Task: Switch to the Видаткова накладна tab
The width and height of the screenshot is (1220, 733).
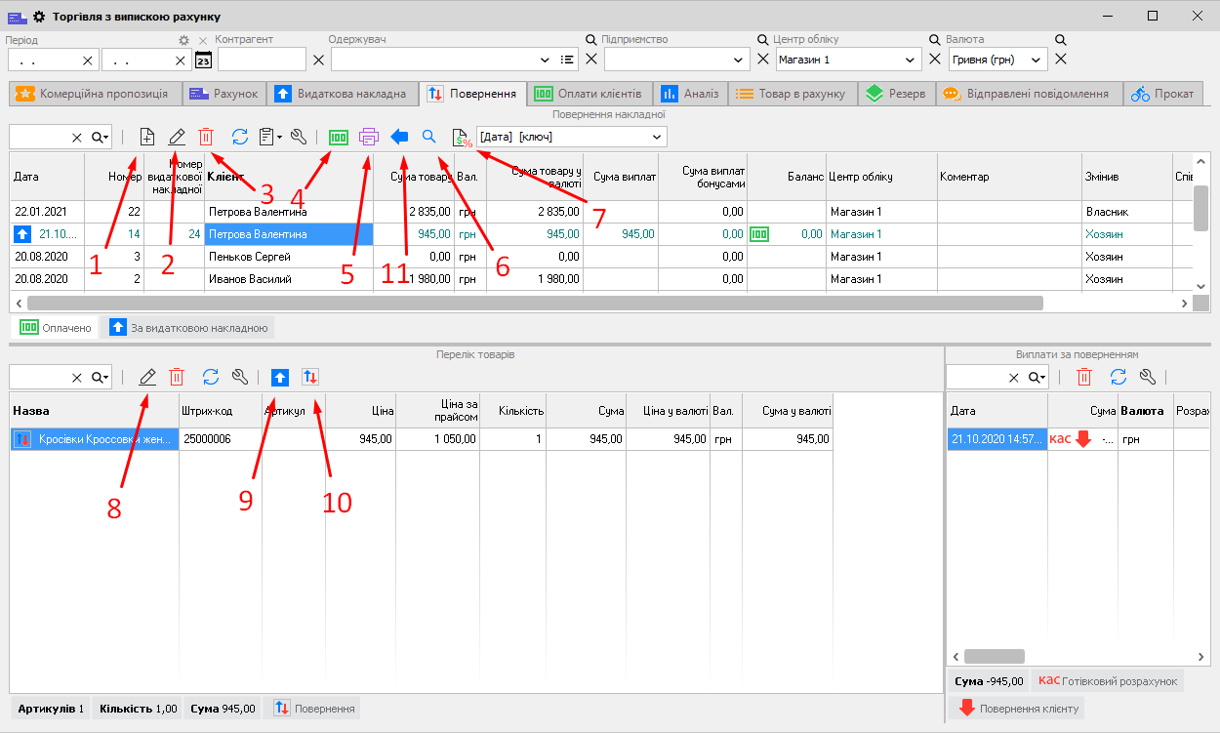Action: tap(341, 94)
